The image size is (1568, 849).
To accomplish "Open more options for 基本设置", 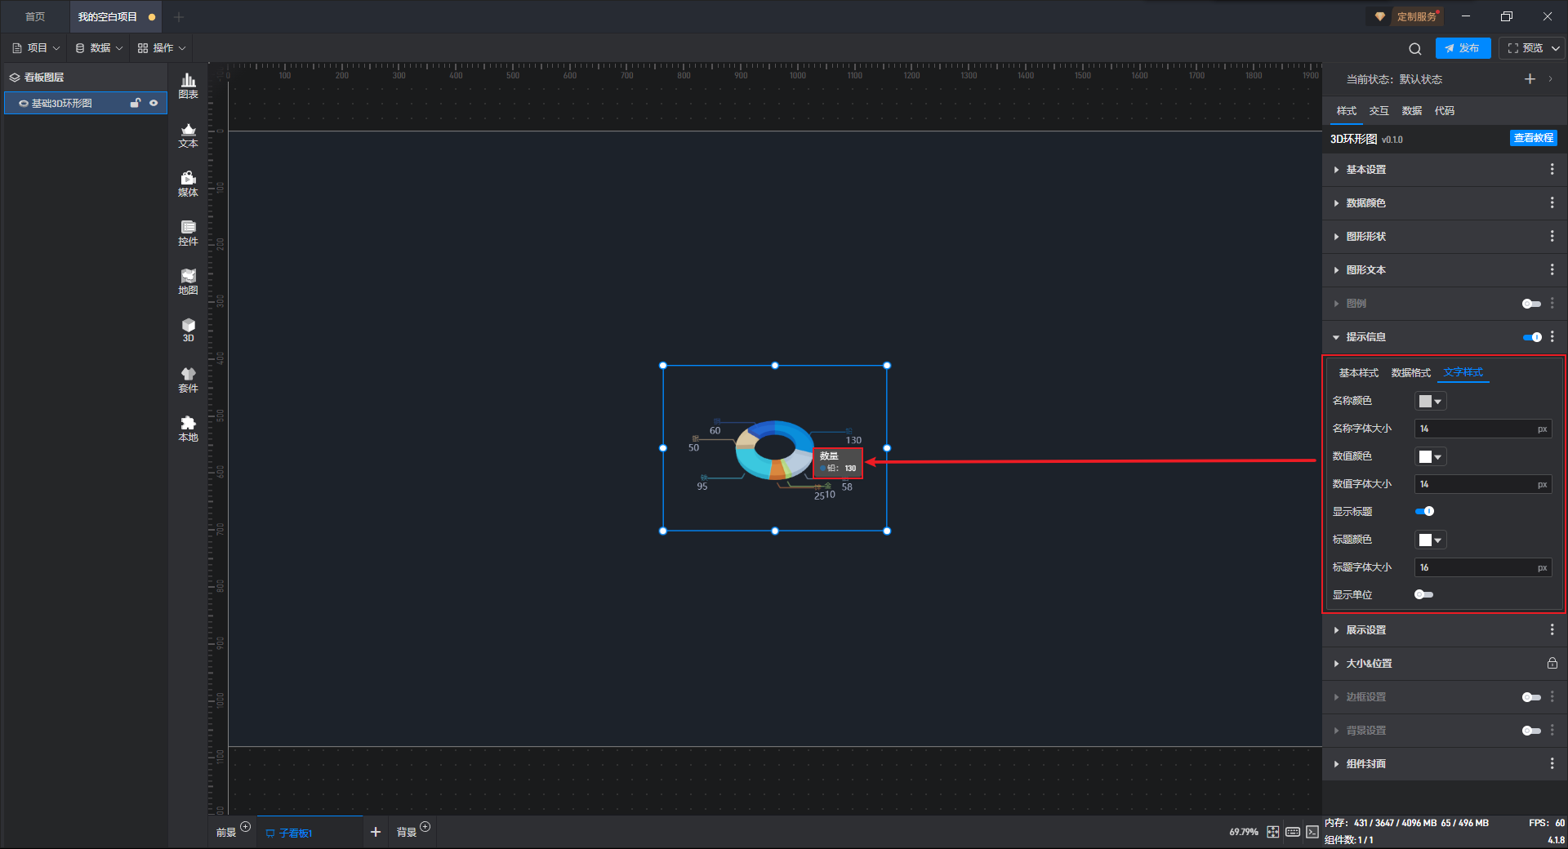I will pyautogui.click(x=1552, y=169).
